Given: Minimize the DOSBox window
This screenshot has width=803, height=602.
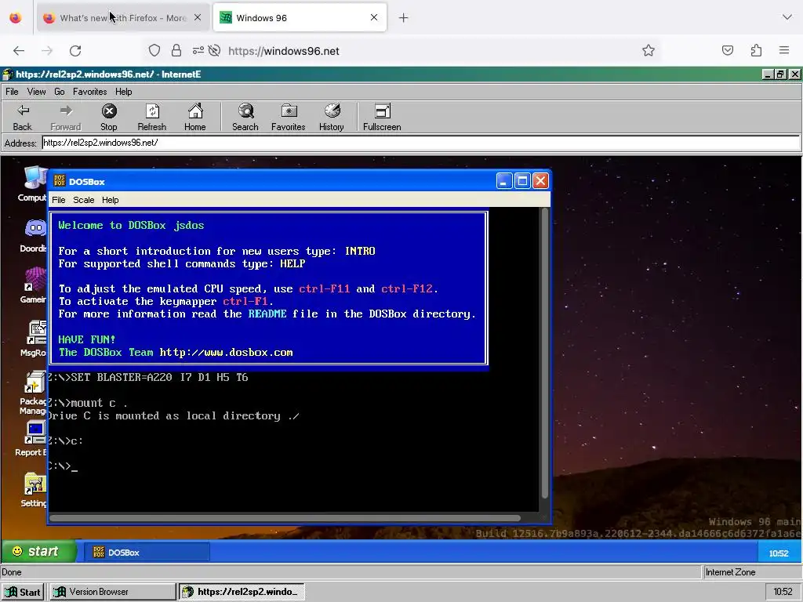Looking at the screenshot, I should 504,181.
